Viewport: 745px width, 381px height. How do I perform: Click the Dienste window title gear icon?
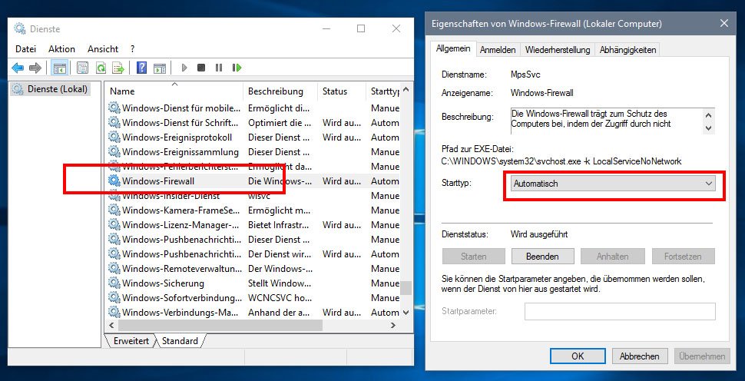coord(19,28)
